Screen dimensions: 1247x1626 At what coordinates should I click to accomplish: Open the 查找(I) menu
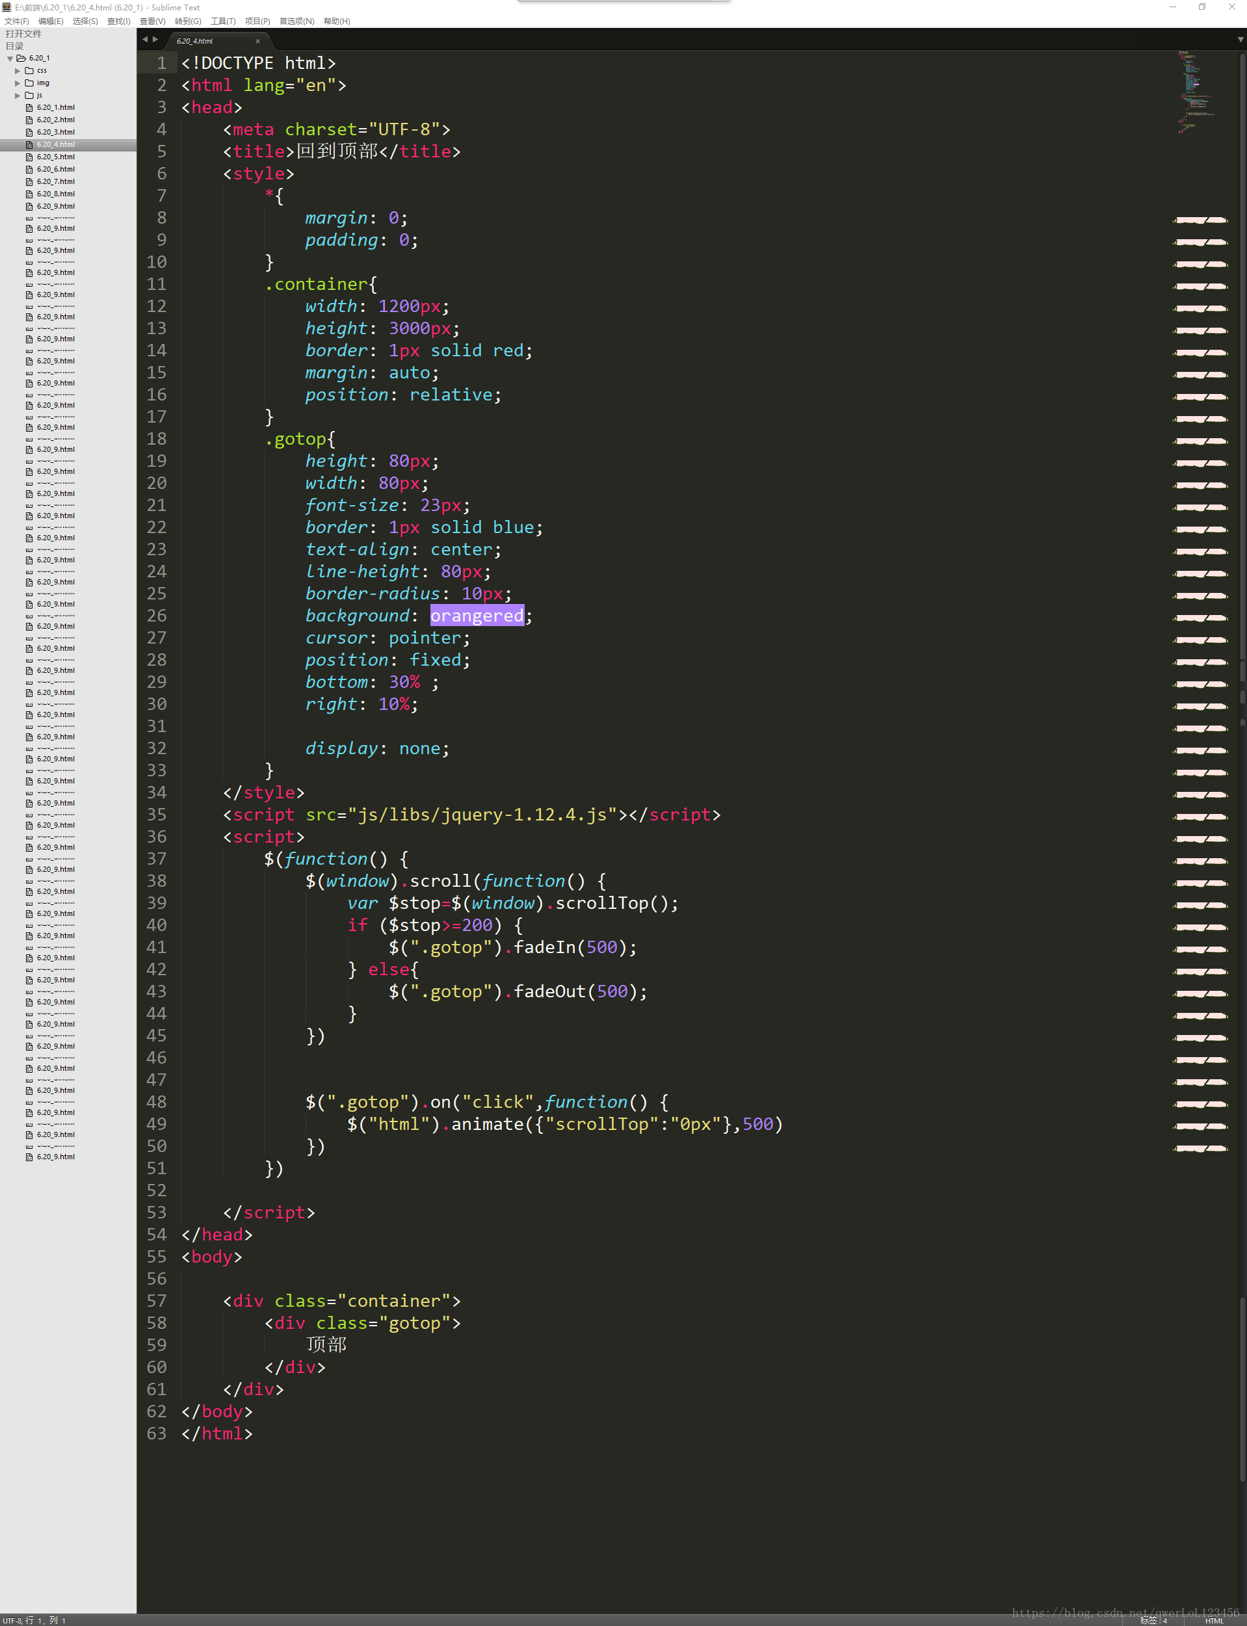click(x=118, y=21)
